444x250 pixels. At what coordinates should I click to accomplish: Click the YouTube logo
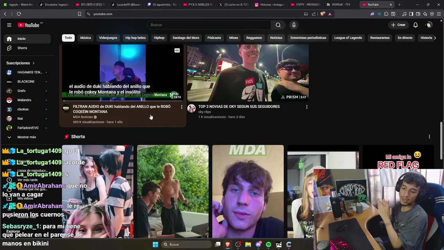(x=28, y=25)
